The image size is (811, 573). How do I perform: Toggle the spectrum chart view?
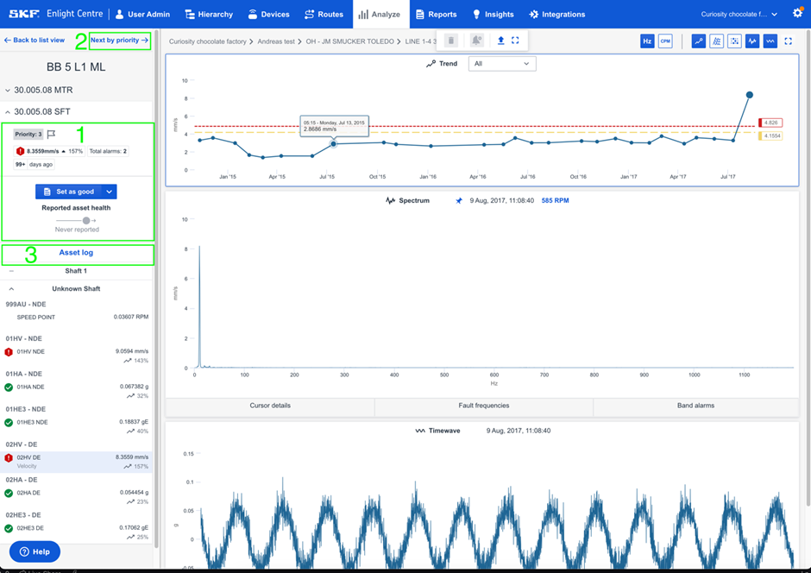point(752,41)
